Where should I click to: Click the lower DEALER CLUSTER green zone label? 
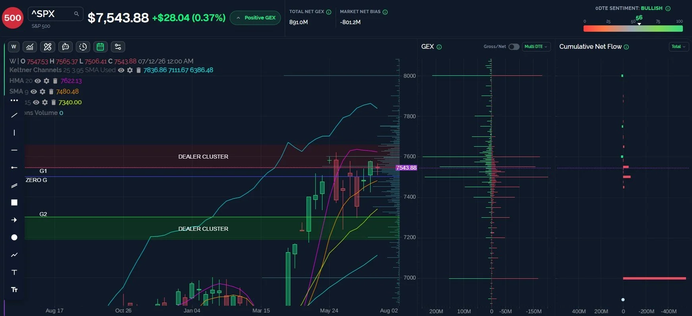point(203,229)
